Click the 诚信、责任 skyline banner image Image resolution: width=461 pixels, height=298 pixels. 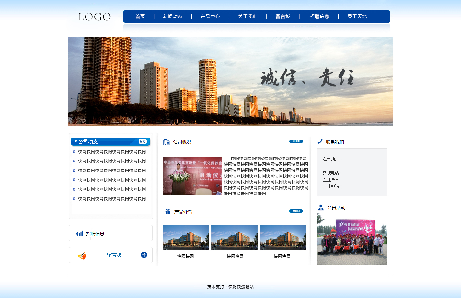(x=230, y=82)
